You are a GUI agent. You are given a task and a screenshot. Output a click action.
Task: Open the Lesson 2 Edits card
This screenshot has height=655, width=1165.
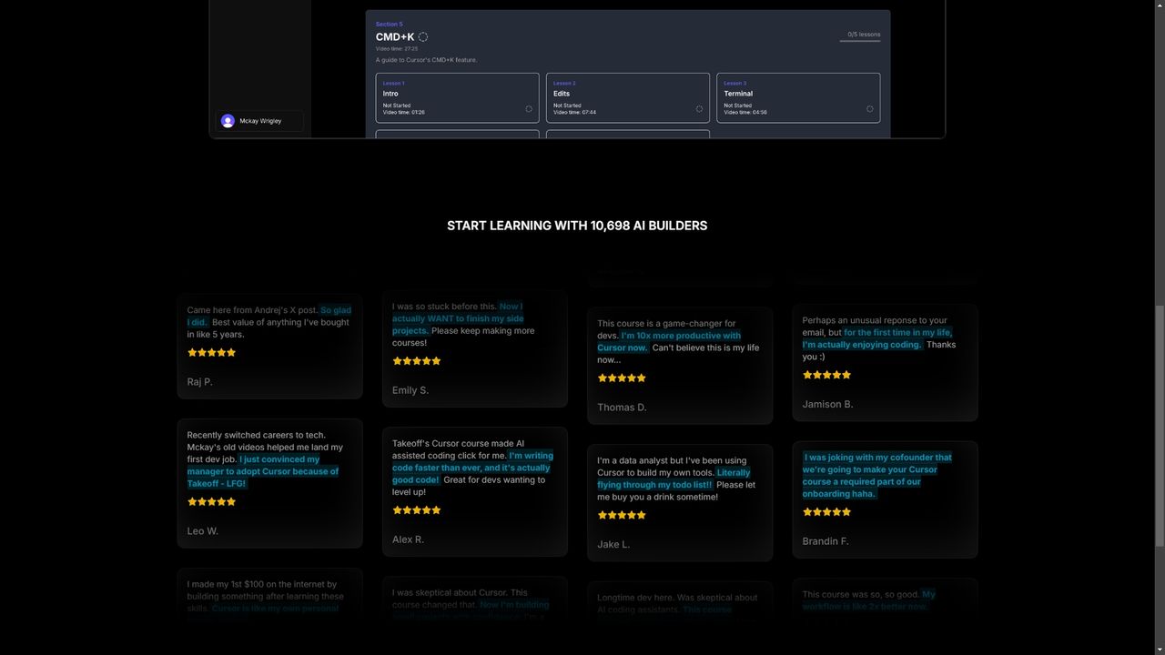(x=628, y=97)
